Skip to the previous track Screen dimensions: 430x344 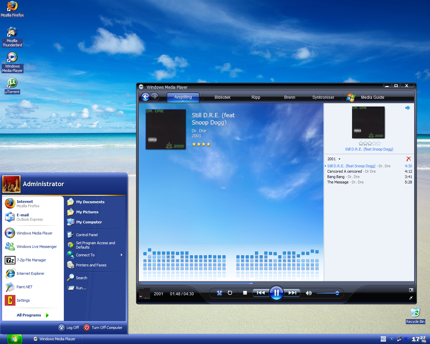pos(261,293)
